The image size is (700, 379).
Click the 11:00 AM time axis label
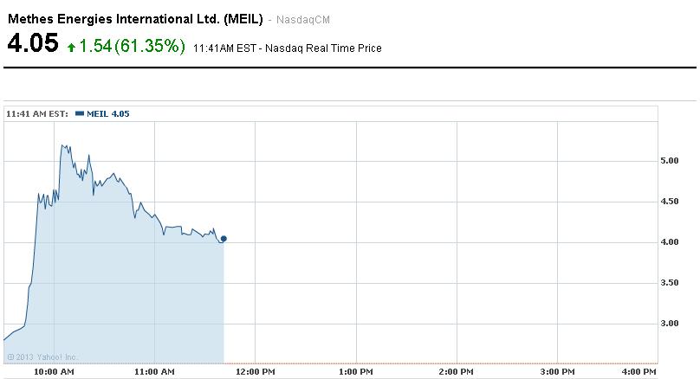(155, 372)
